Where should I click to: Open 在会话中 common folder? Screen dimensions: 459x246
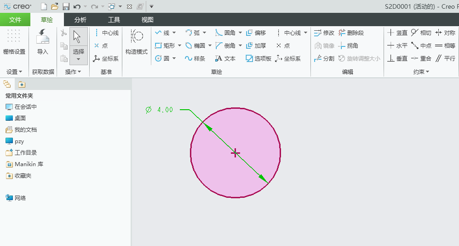coord(21,107)
